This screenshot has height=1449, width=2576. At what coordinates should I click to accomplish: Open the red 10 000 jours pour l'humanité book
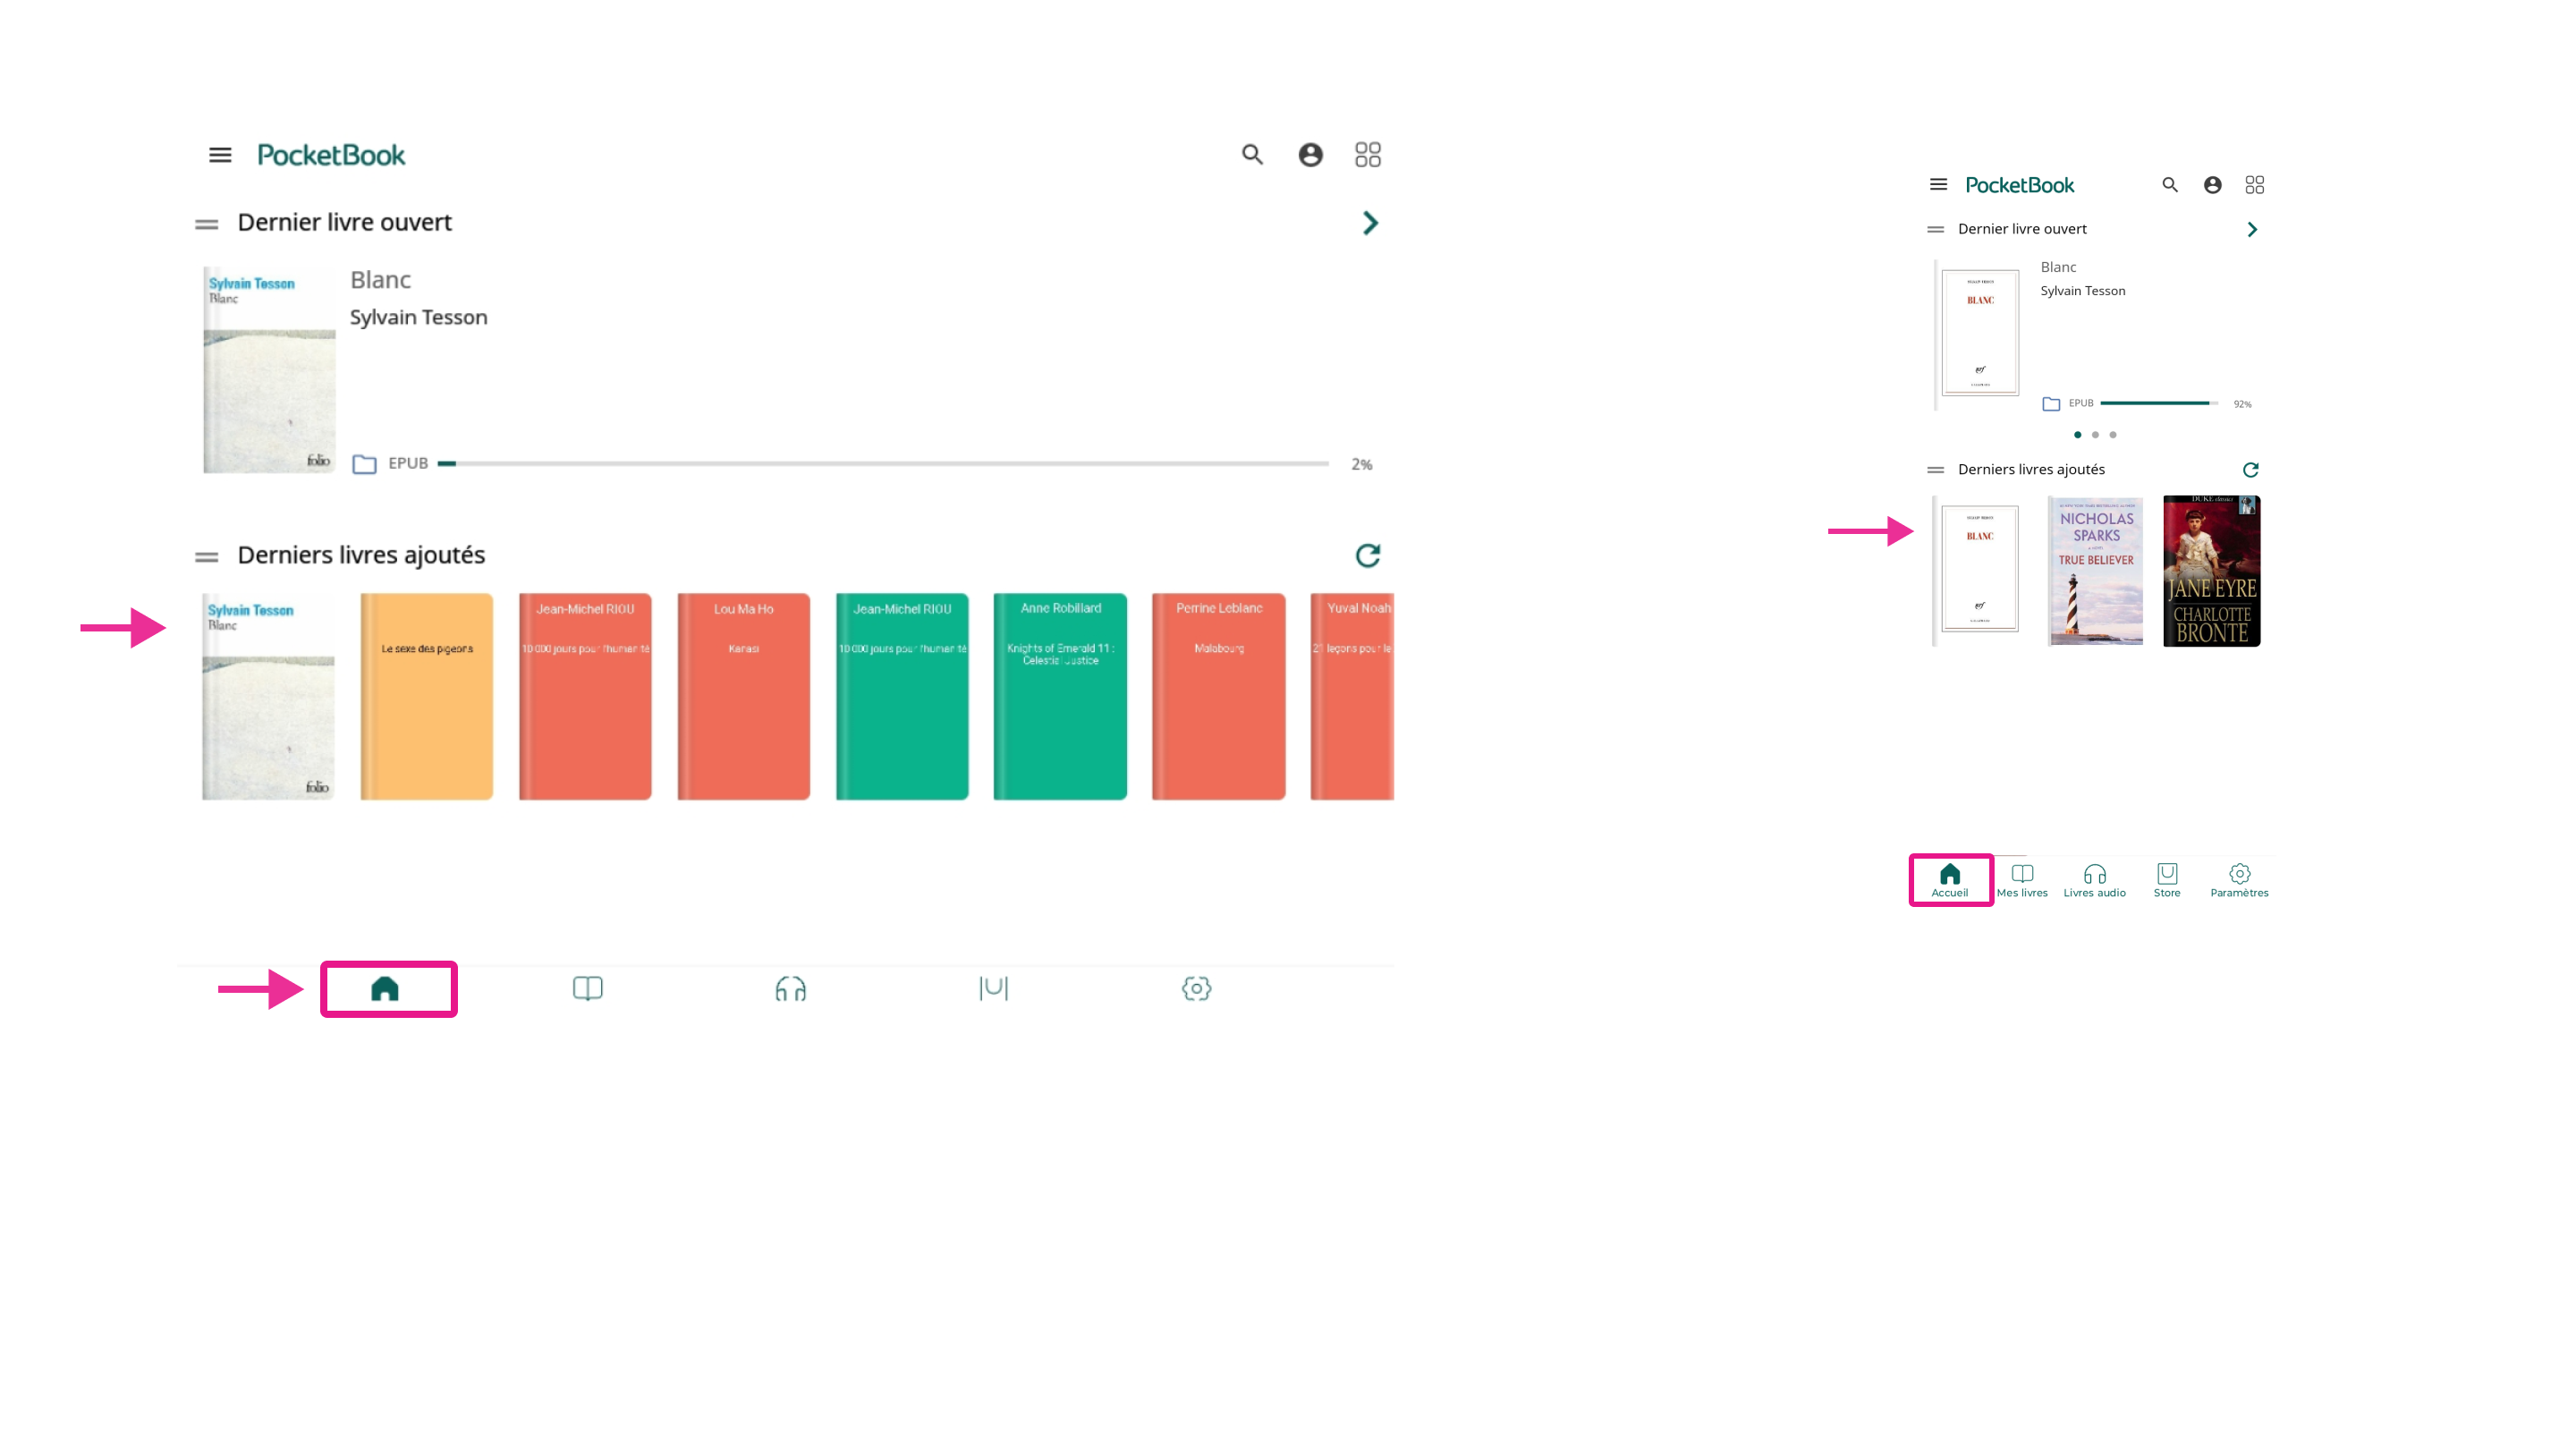click(x=585, y=696)
